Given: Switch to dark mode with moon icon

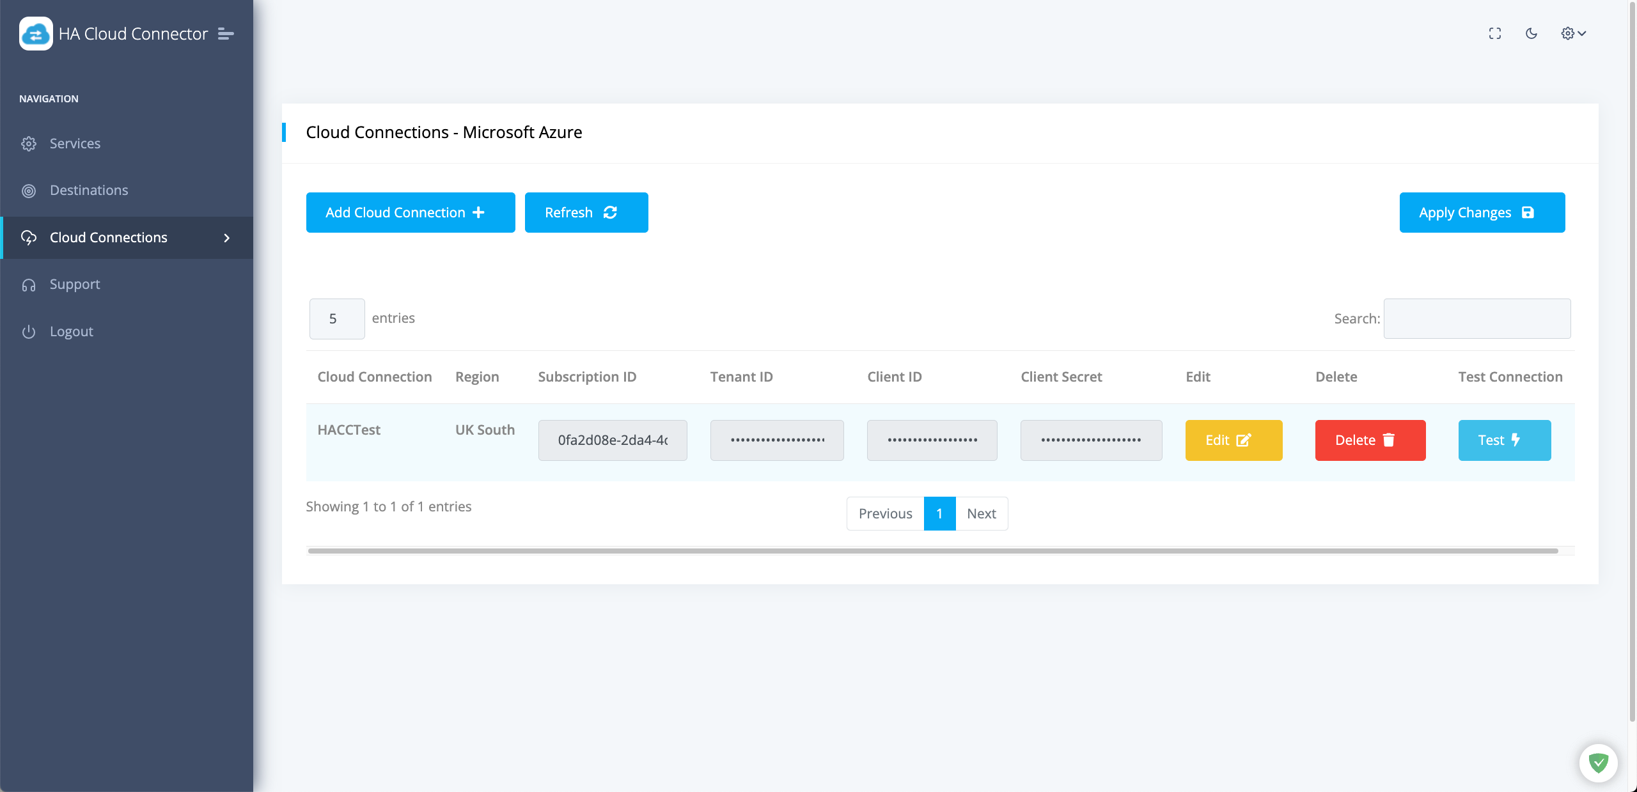Looking at the screenshot, I should coord(1531,33).
